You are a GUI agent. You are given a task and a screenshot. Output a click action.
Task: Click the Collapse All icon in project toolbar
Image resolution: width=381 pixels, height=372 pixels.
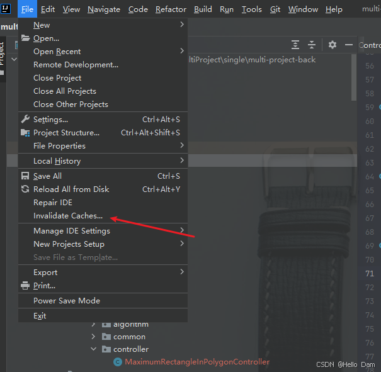pyautogui.click(x=312, y=45)
